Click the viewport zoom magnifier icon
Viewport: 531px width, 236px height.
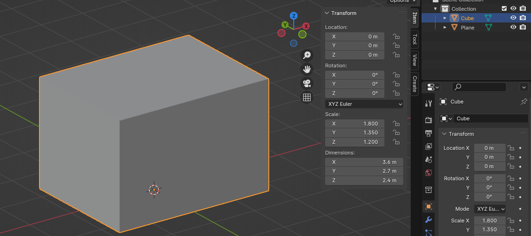click(x=307, y=55)
